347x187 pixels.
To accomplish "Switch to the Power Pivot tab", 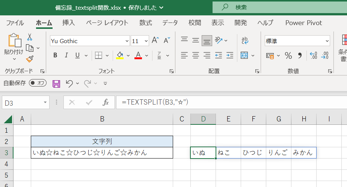I will coord(303,23).
